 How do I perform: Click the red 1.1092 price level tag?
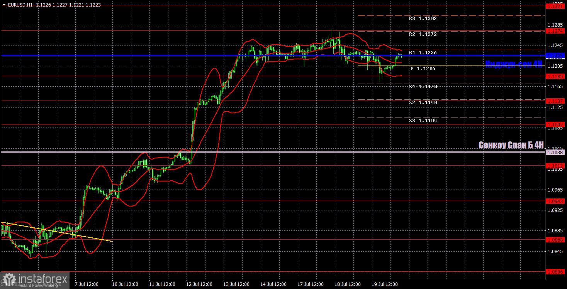point(555,124)
